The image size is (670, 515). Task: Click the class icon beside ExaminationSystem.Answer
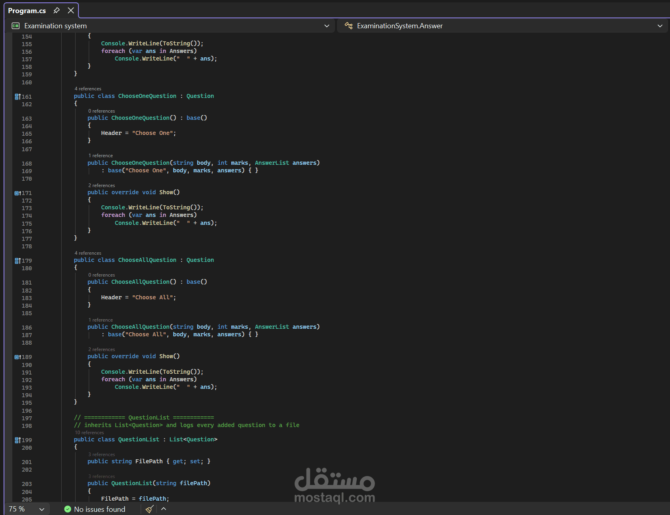[x=349, y=26]
